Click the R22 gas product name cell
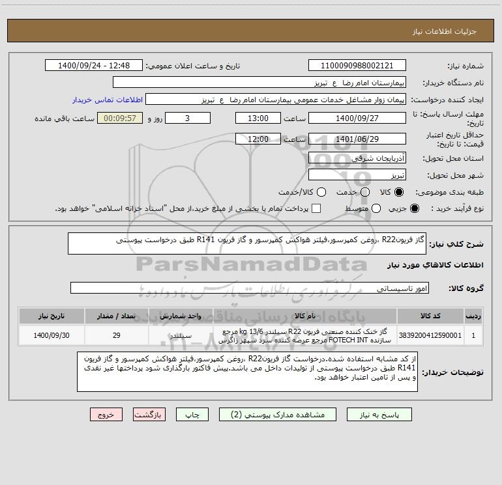The width and height of the screenshot is (502, 485). (x=305, y=335)
